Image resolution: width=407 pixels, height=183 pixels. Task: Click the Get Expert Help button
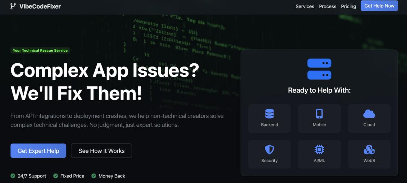point(38,151)
